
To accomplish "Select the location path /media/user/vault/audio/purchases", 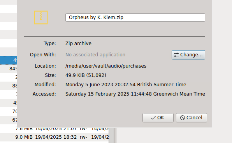I will point(106,66).
